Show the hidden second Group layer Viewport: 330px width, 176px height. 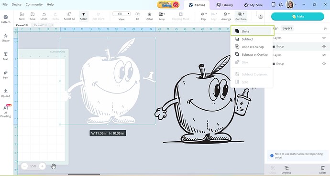324,63
